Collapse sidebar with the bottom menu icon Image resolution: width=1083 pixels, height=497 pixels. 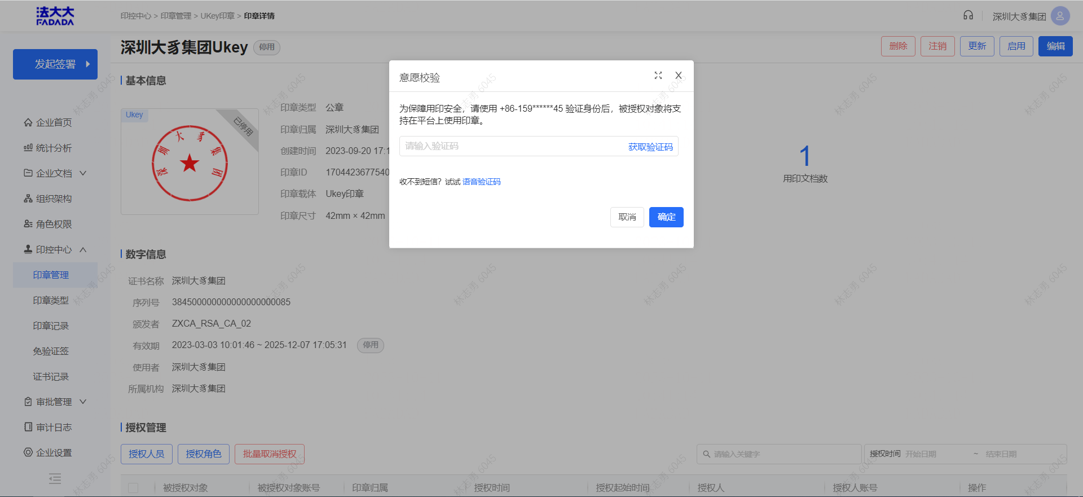[55, 479]
